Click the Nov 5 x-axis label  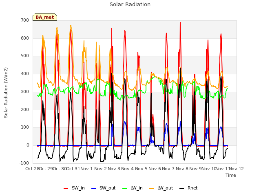tap(141, 169)
